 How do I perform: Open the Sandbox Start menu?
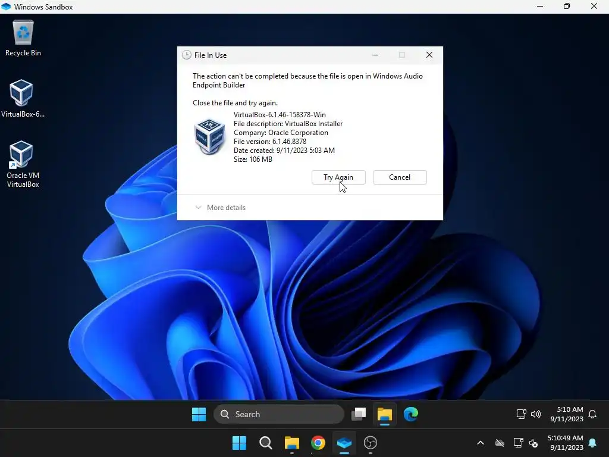(x=199, y=414)
